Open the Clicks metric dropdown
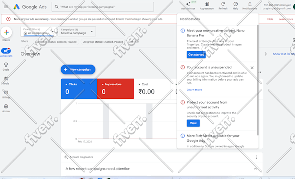Image resolution: width=295 pixels, height=179 pixels. pyautogui.click(x=71, y=84)
